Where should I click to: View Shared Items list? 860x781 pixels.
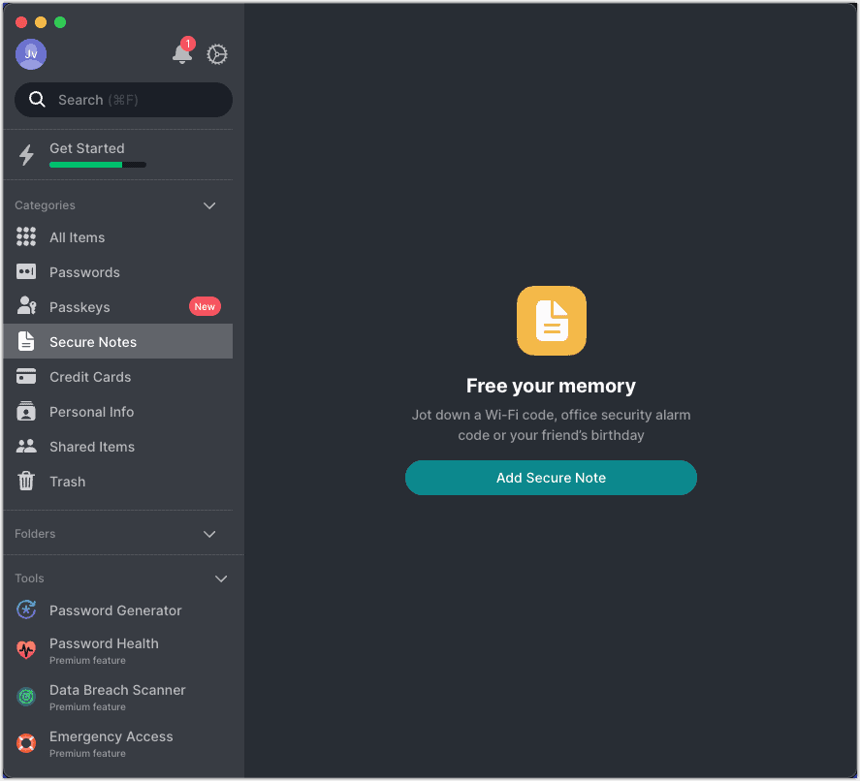coord(118,447)
